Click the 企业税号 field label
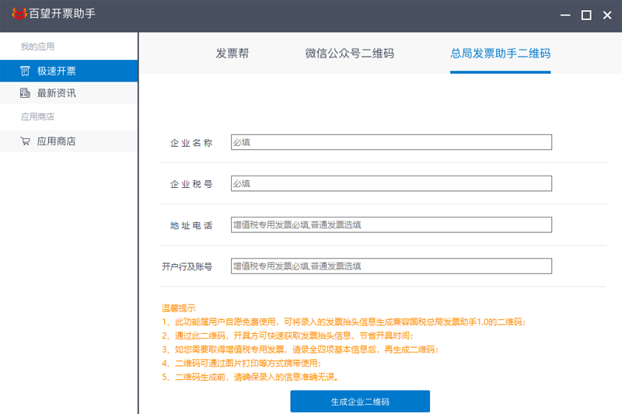Image resolution: width=622 pixels, height=414 pixels. coord(191,184)
